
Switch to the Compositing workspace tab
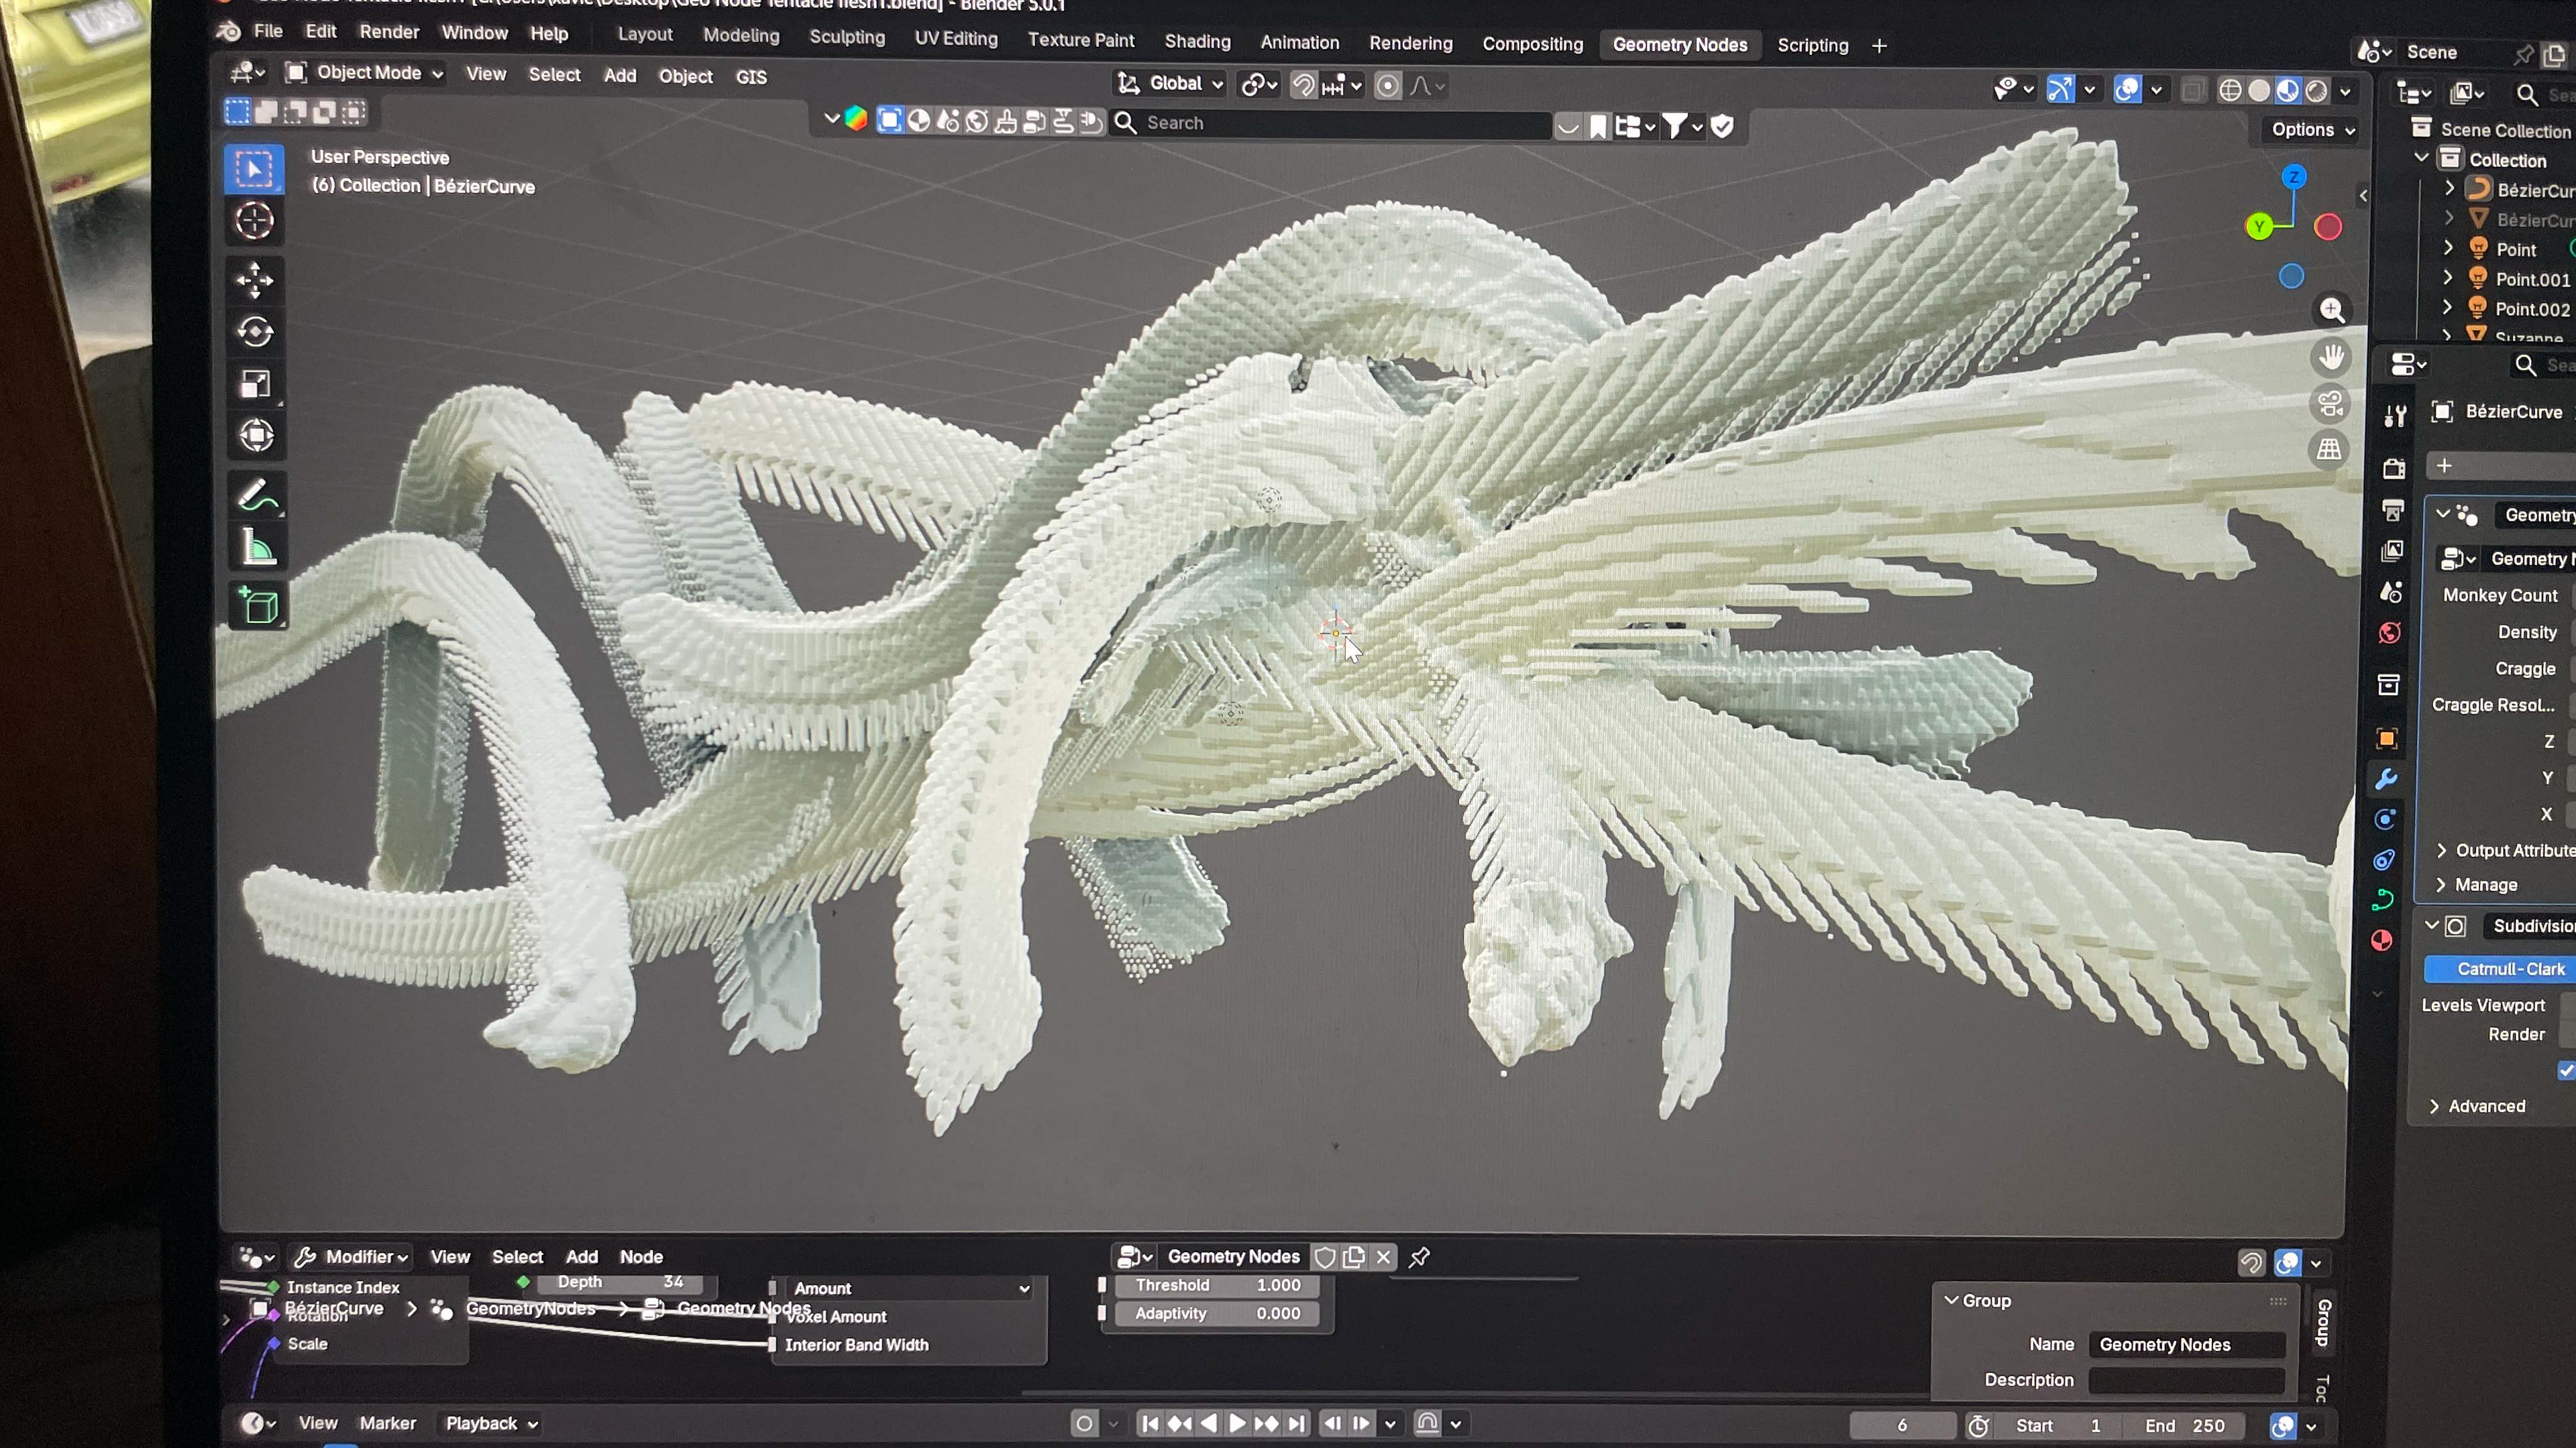[x=1532, y=44]
